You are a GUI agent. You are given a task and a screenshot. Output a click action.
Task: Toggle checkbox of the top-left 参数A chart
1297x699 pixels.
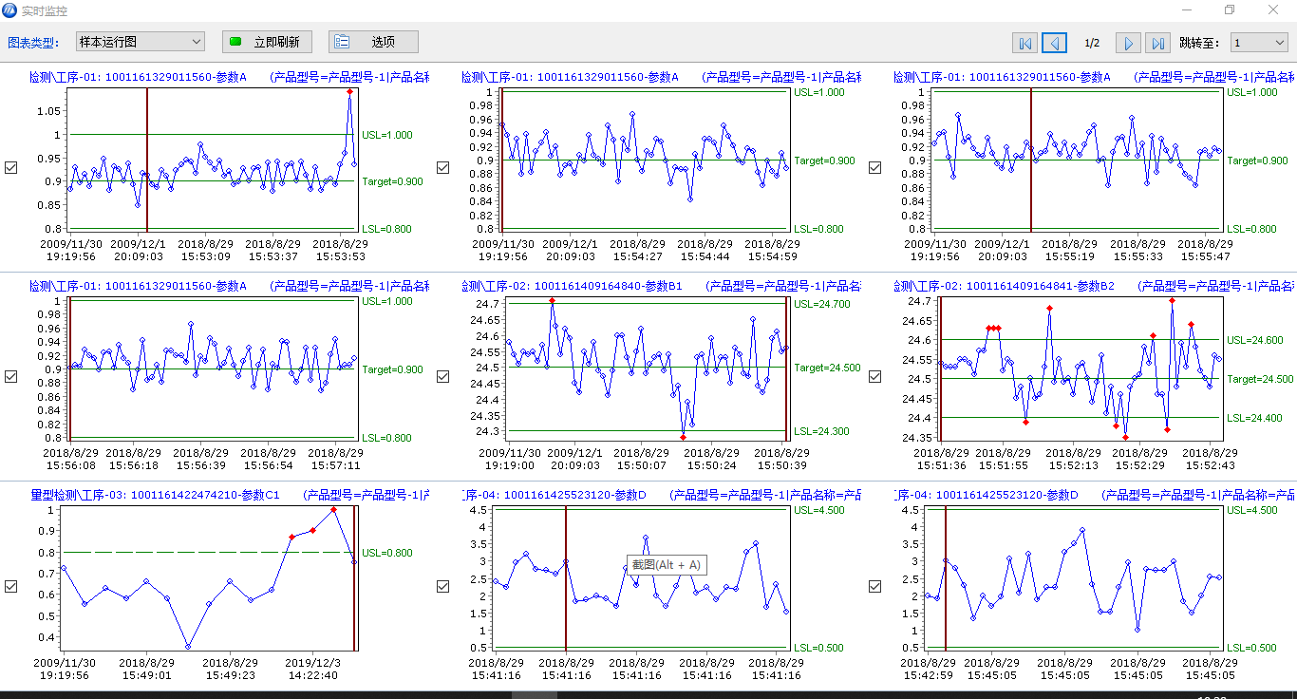pos(11,167)
